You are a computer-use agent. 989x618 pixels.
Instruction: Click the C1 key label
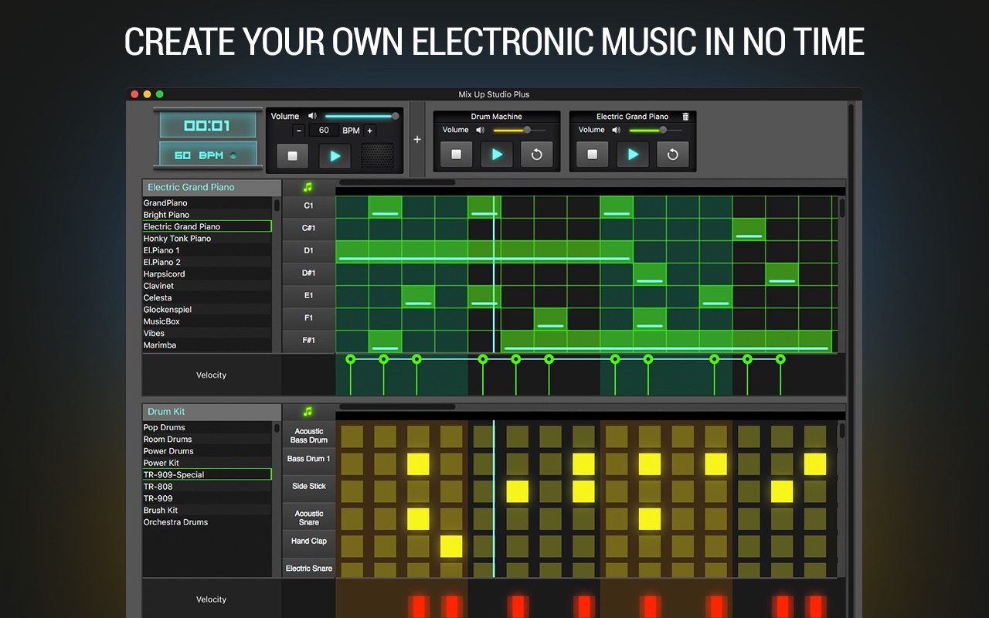pyautogui.click(x=308, y=206)
